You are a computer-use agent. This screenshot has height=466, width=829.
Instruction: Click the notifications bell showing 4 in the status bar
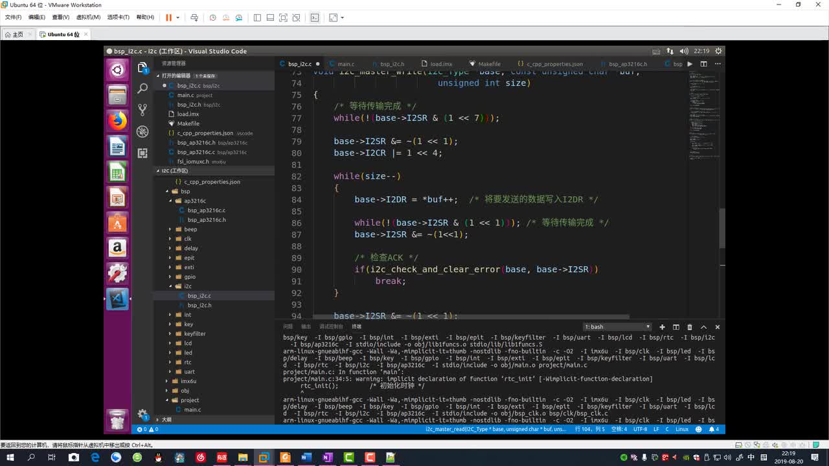[714, 429]
